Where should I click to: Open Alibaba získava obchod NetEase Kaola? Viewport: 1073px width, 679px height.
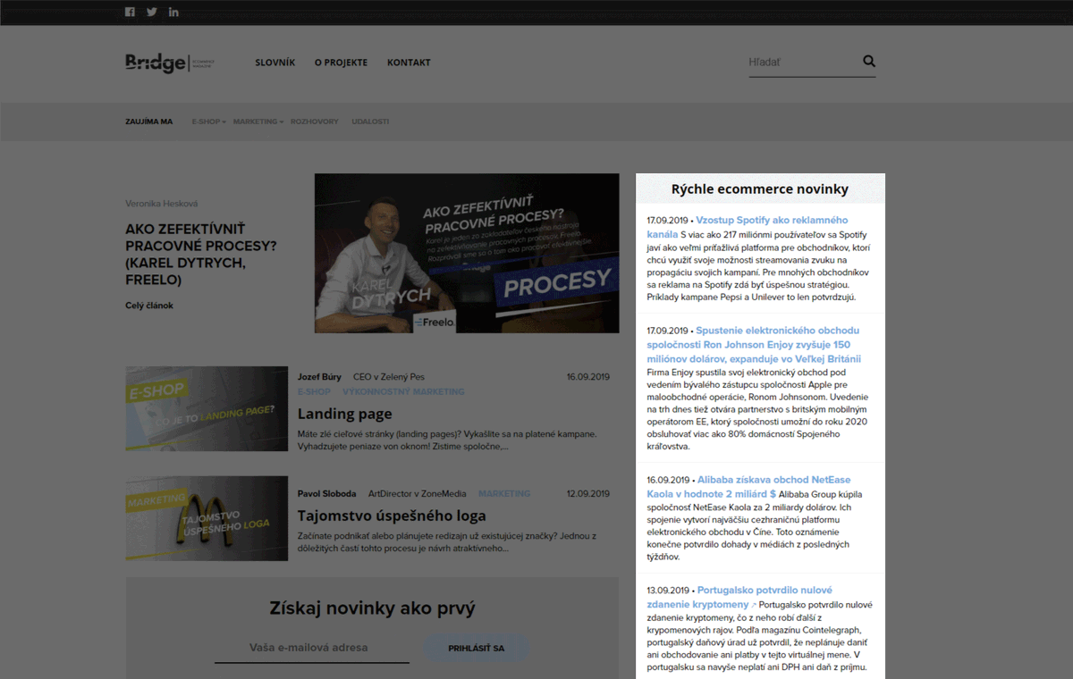pos(749,486)
